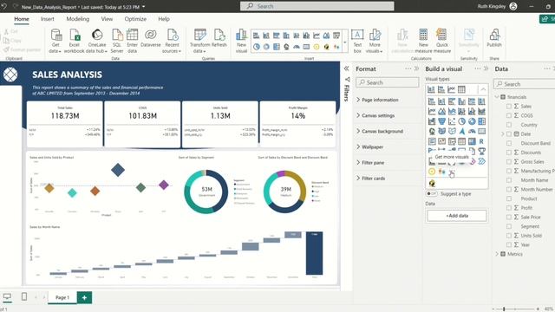Open the Dataverse connector
The image size is (555, 312).
coord(150,38)
